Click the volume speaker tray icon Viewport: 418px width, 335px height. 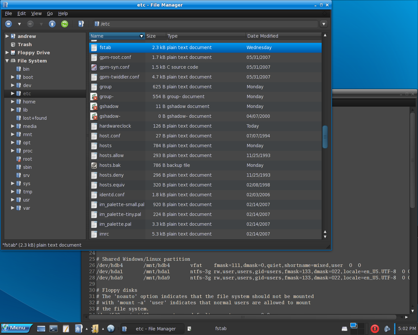click(387, 329)
